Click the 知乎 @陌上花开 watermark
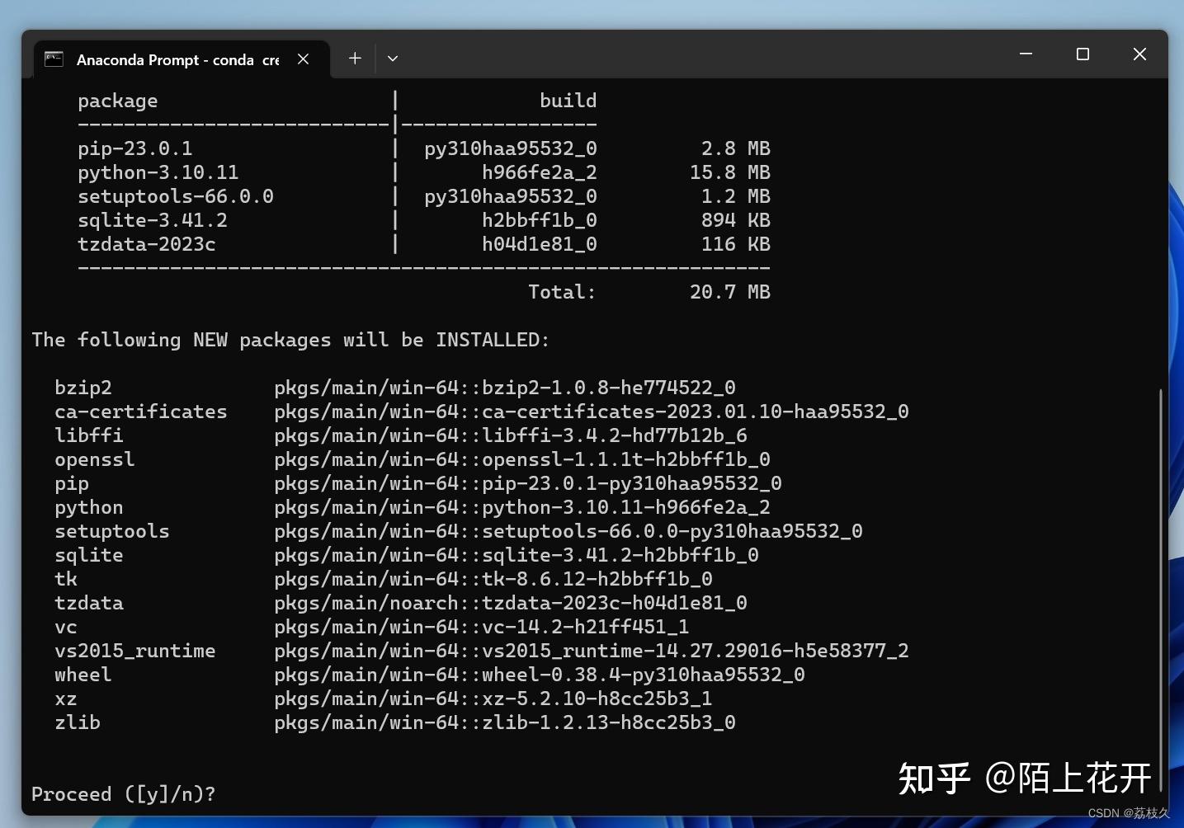 pos(1026,776)
